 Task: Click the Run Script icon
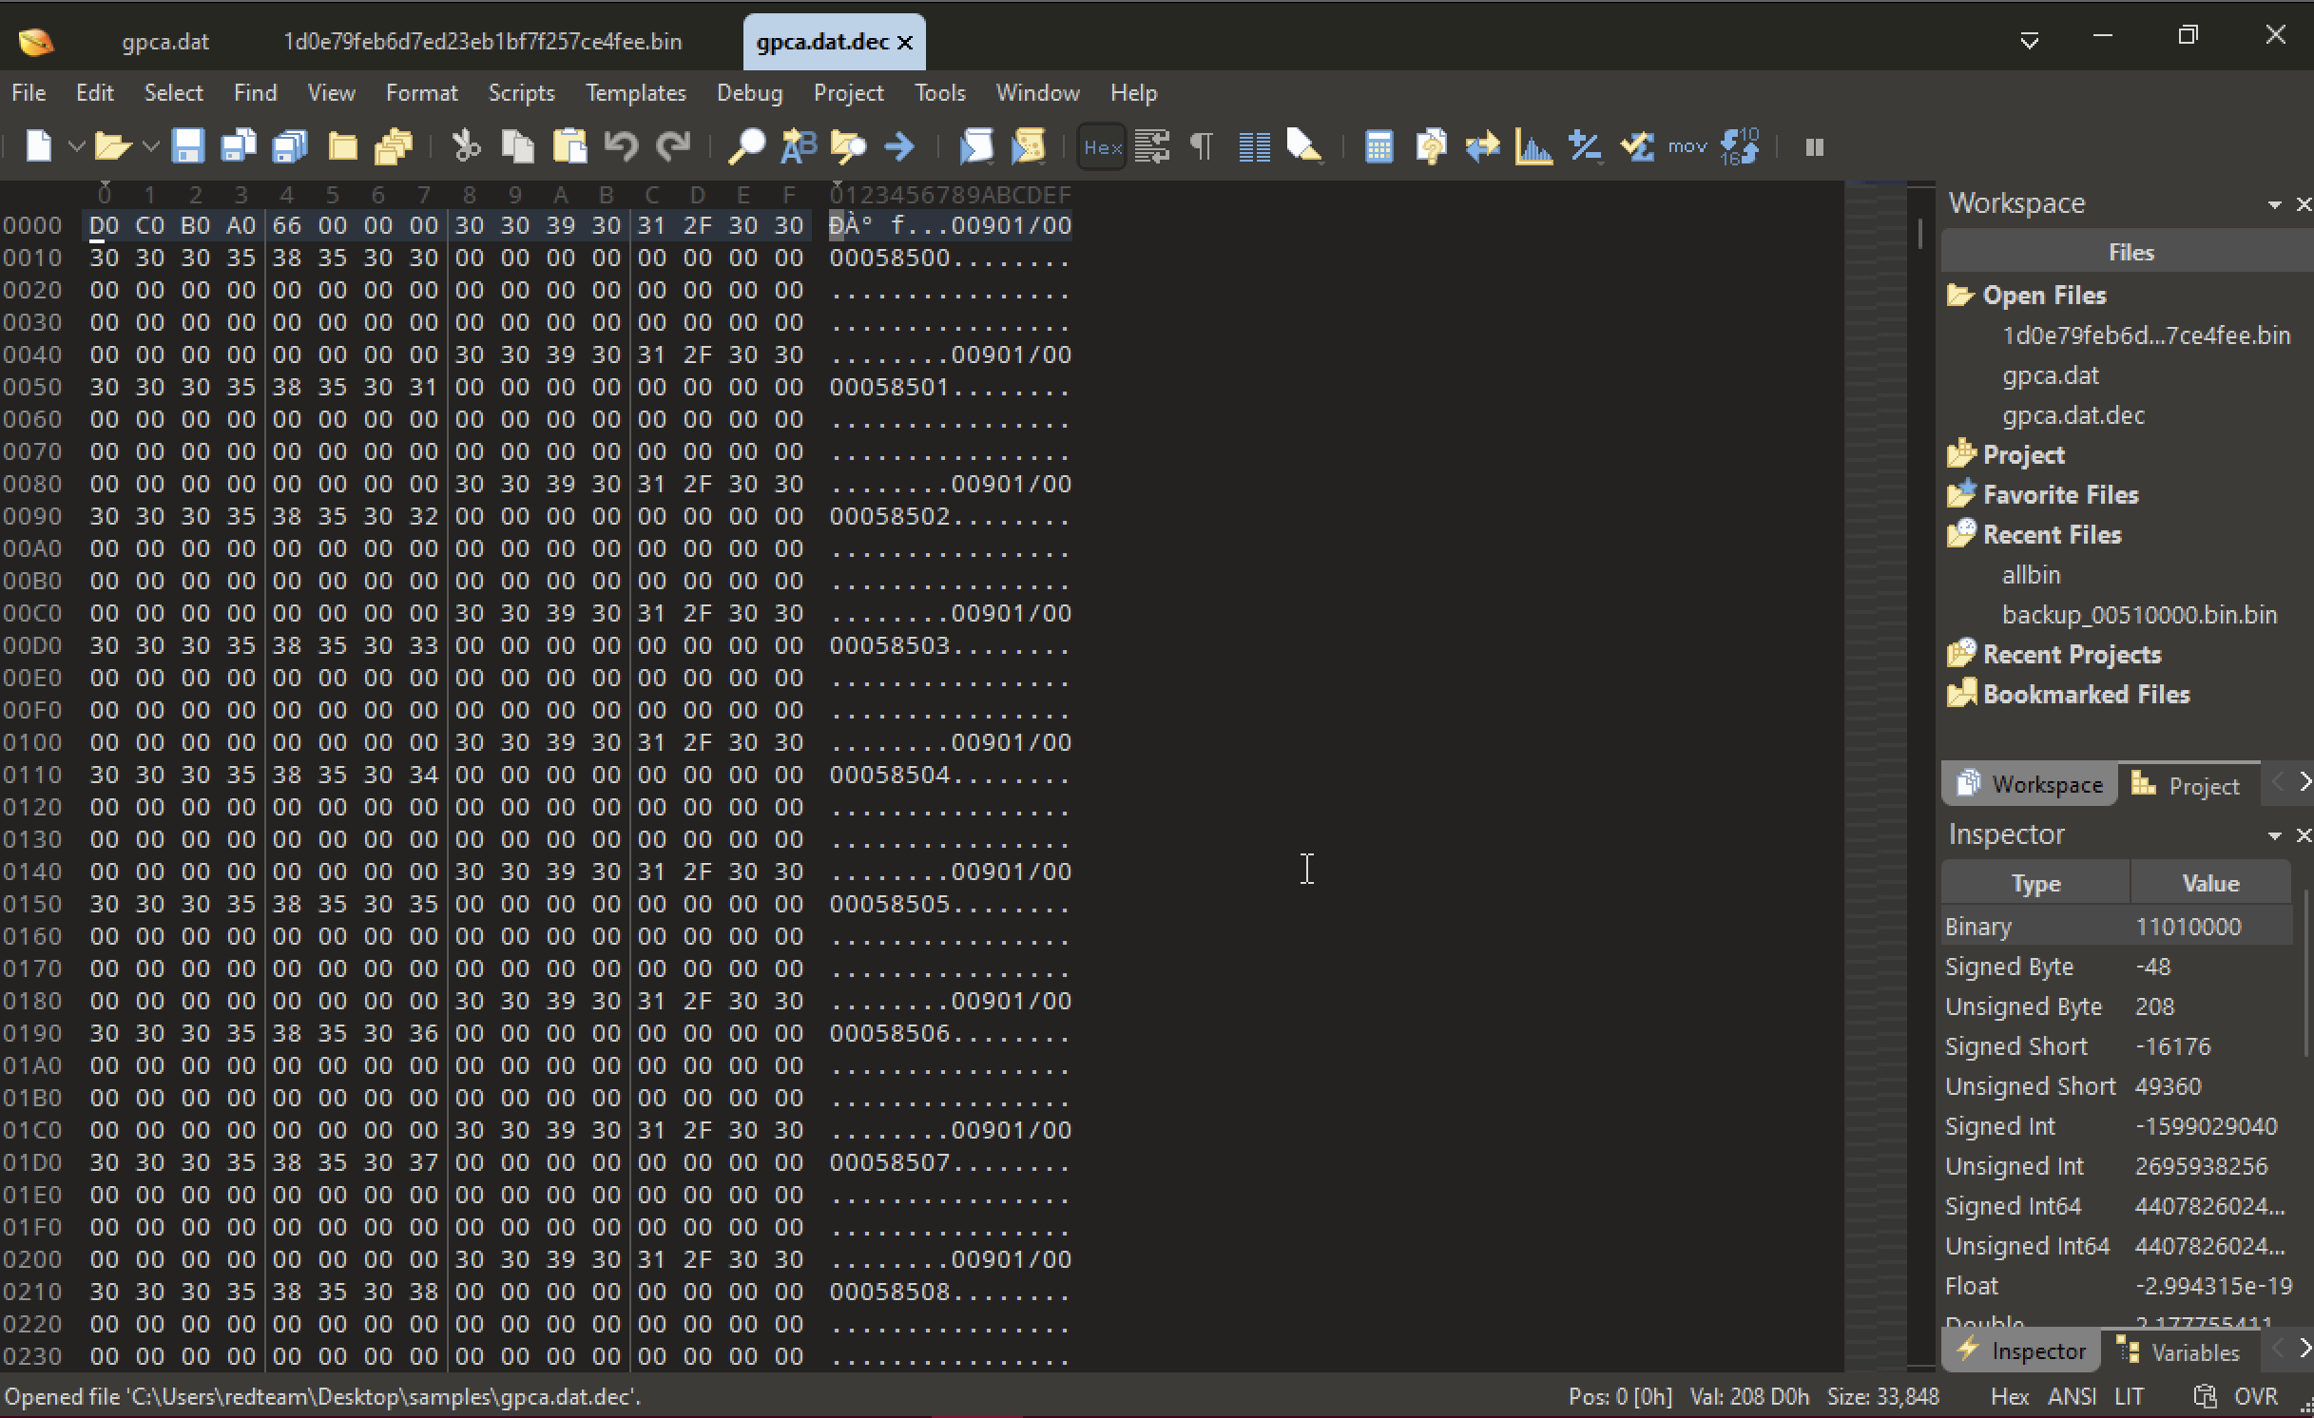tap(976, 147)
